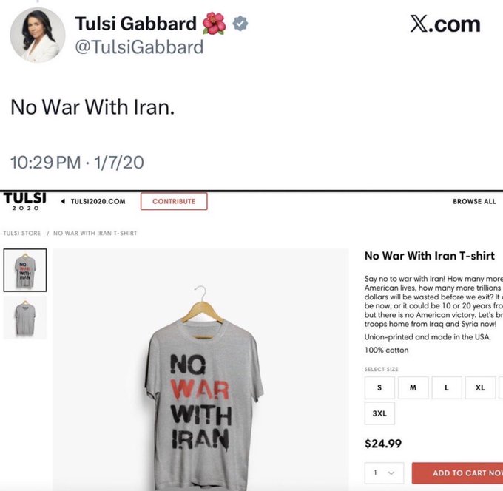Open the quantity dropdown

[x=384, y=473]
